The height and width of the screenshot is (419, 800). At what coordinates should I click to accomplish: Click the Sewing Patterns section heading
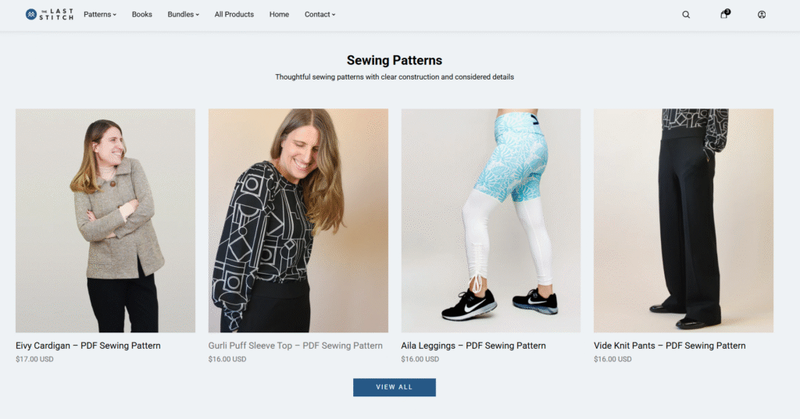tap(395, 60)
